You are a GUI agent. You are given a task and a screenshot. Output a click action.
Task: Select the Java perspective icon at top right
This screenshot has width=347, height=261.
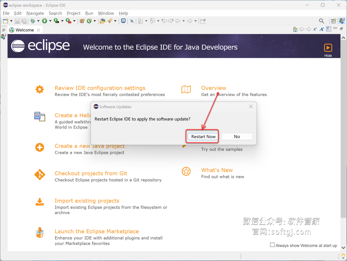tap(342, 21)
